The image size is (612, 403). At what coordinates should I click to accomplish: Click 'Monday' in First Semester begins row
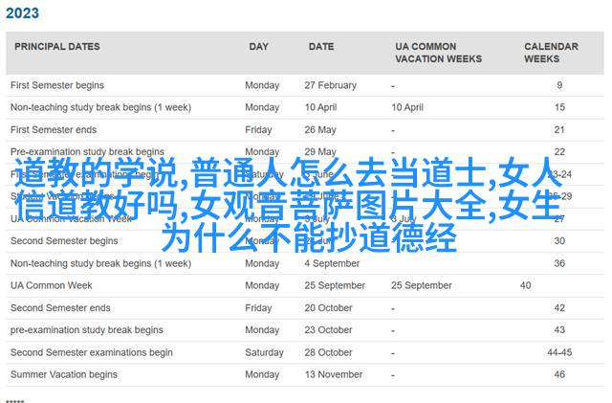tap(262, 85)
